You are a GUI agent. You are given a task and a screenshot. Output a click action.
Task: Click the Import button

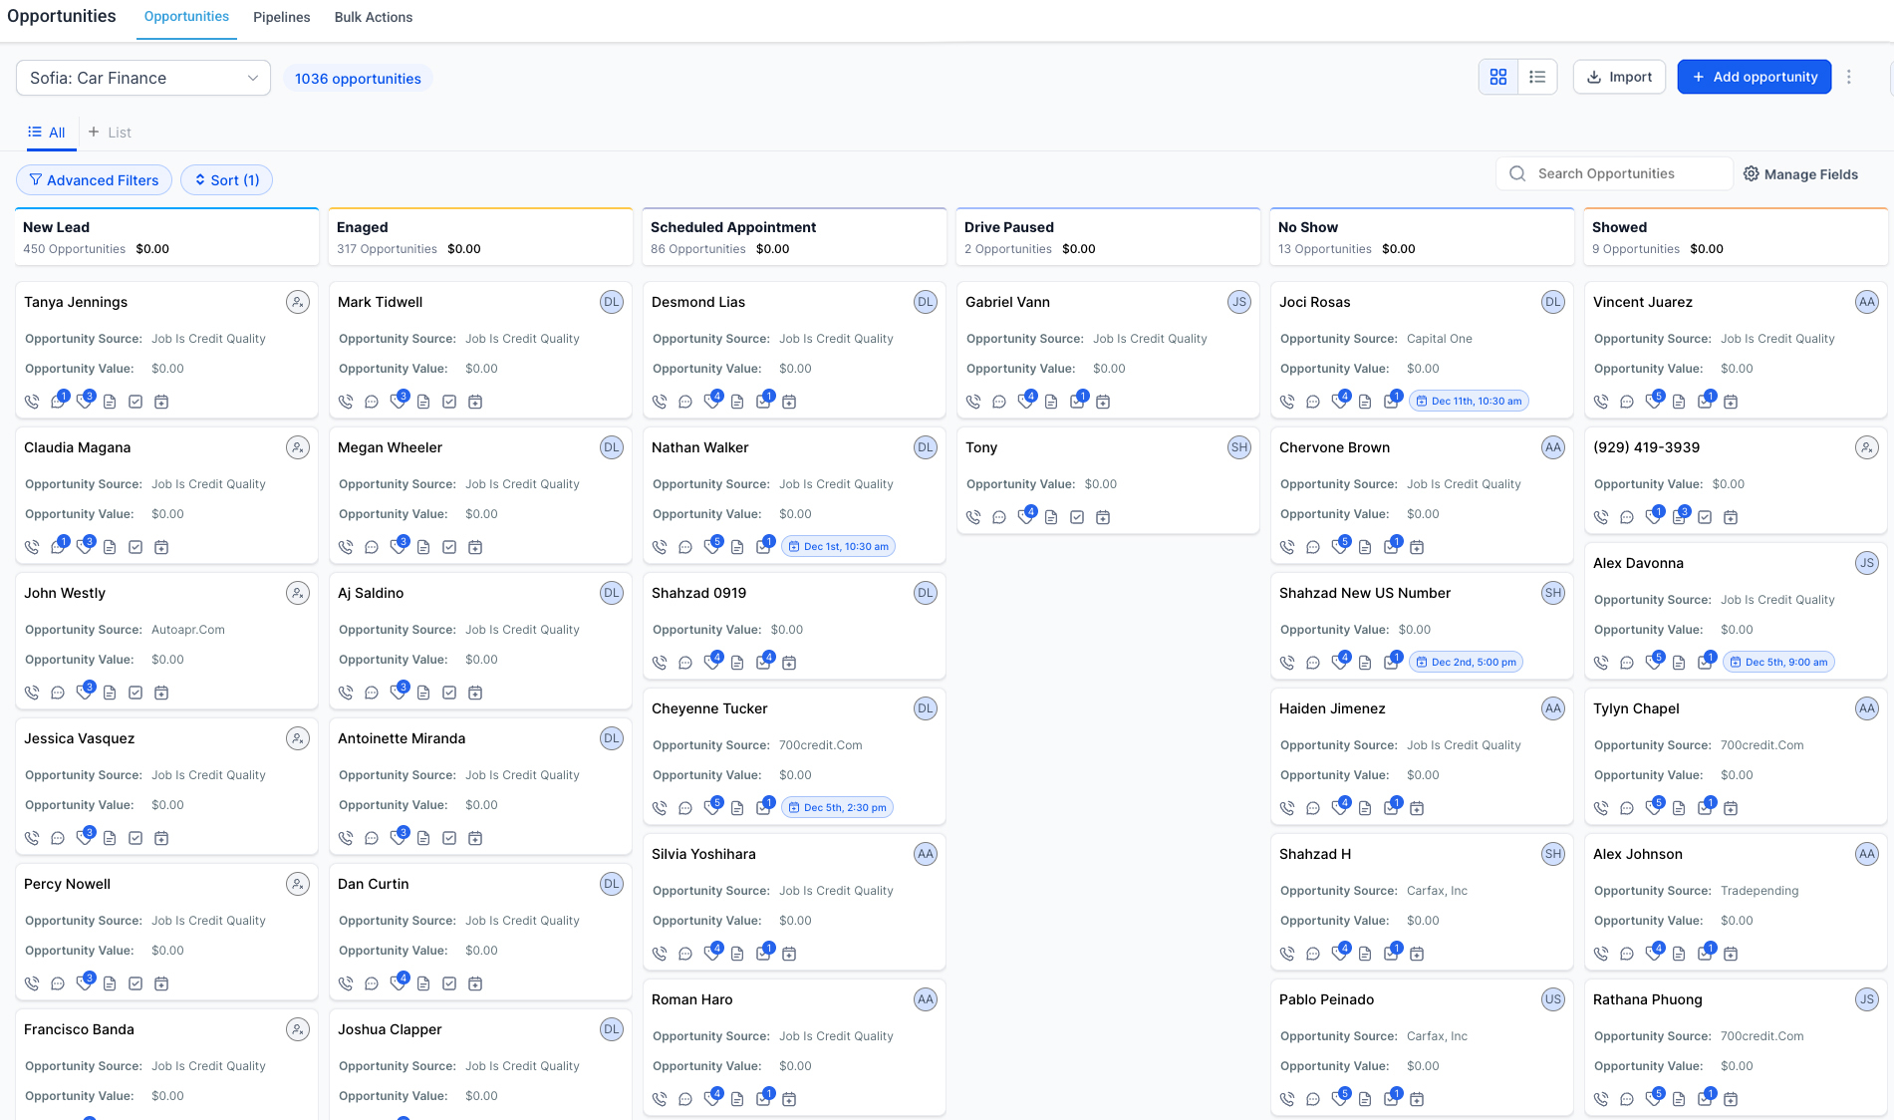click(x=1619, y=77)
